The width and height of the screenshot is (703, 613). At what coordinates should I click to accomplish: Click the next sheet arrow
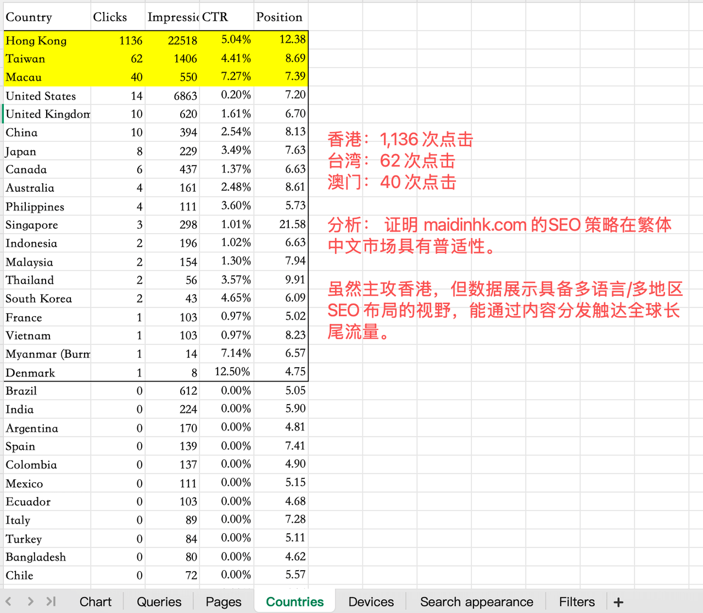[30, 601]
